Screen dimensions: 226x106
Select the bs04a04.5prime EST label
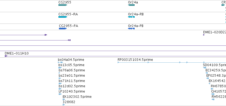pyautogui.click(x=71, y=60)
